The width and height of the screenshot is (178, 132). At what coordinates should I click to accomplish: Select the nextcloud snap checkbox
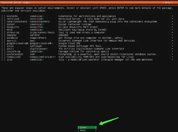click(x=3, y=19)
